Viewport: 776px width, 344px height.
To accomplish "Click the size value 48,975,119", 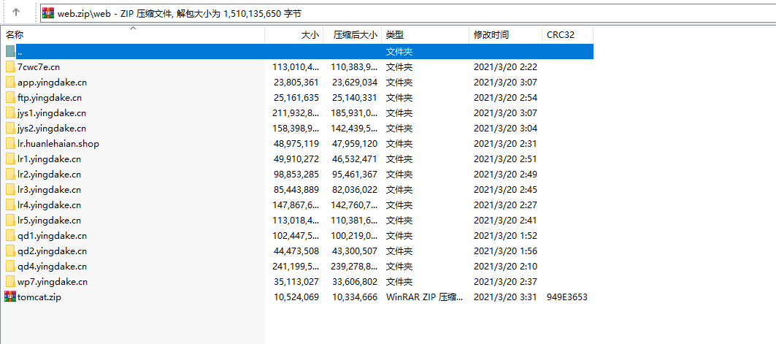I will point(296,144).
